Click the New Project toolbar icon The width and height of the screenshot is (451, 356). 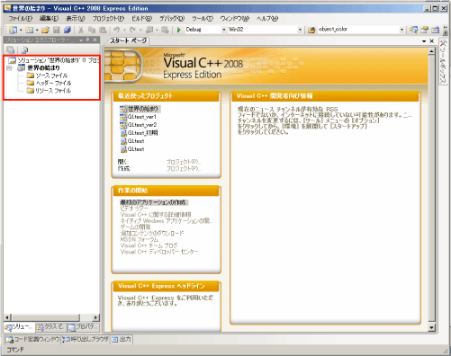(x=13, y=30)
